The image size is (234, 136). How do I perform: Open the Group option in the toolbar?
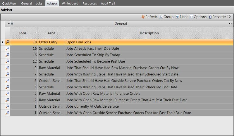[x=166, y=17]
